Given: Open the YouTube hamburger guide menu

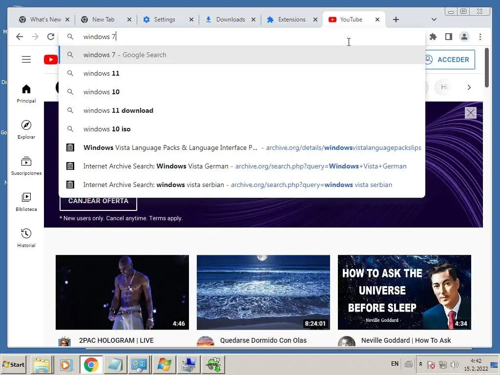Looking at the screenshot, I should coord(26,59).
